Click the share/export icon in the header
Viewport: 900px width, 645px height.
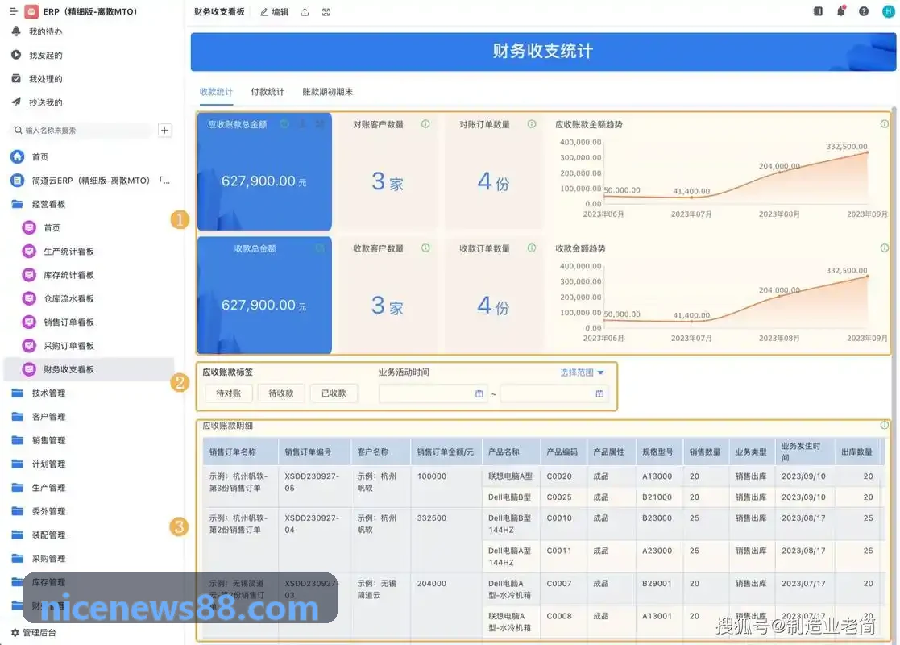point(305,11)
